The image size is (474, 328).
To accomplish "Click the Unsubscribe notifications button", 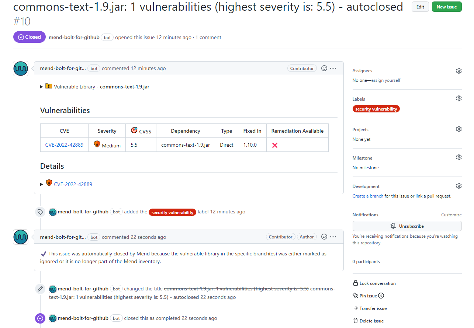I will pos(407,226).
